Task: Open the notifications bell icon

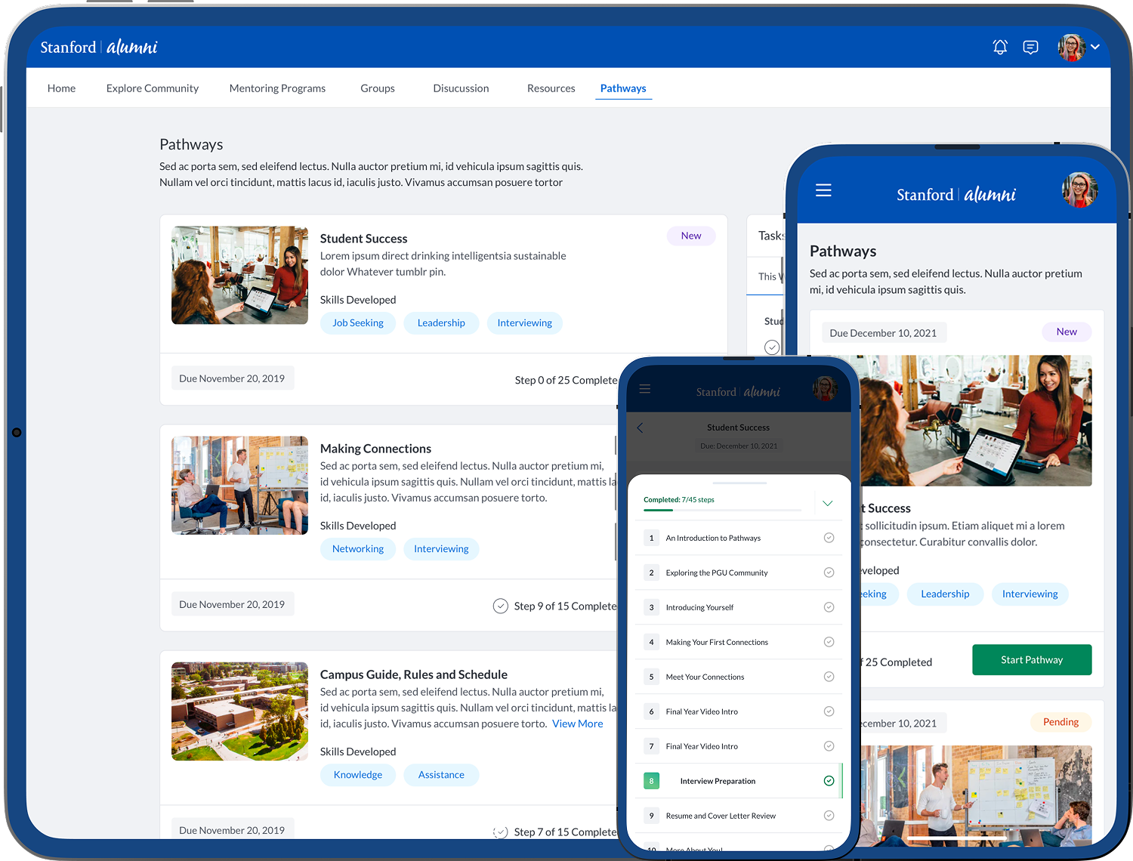Action: tap(999, 47)
